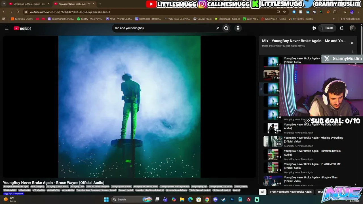
Task: View site information in the address bar
Action: pos(26,12)
